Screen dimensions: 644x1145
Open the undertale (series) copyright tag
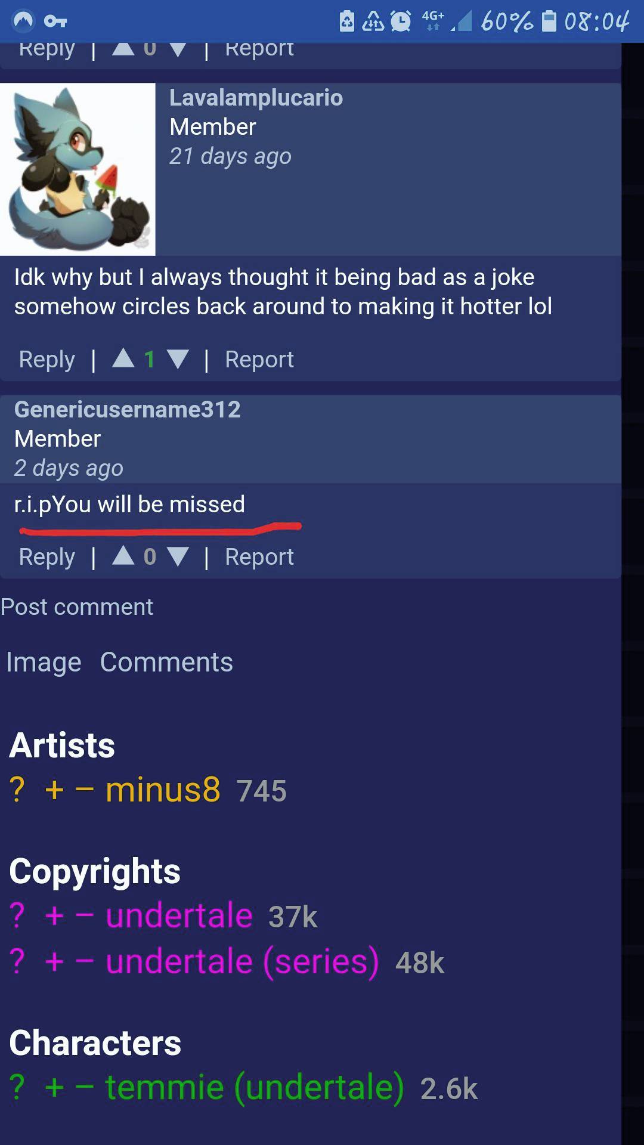click(242, 961)
